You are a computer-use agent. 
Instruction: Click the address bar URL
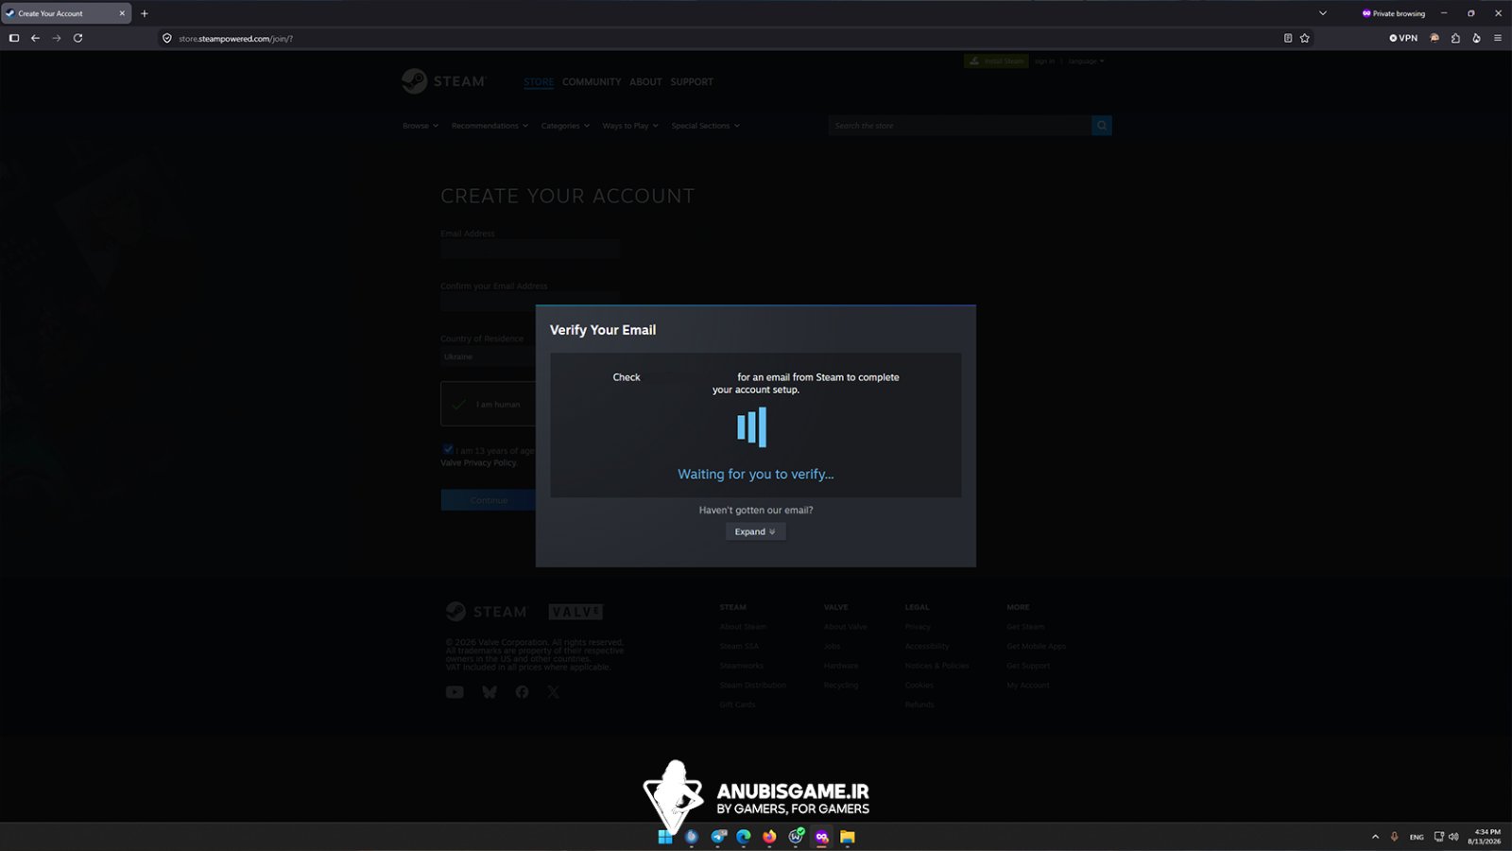(236, 39)
